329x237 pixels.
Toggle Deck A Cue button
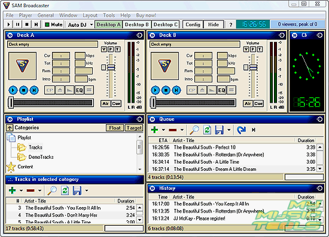coord(116,103)
